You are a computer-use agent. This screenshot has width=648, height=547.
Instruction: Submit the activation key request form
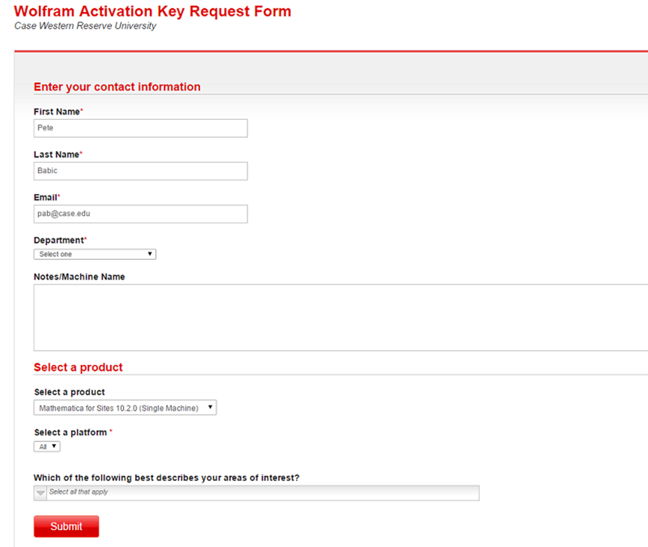click(66, 526)
